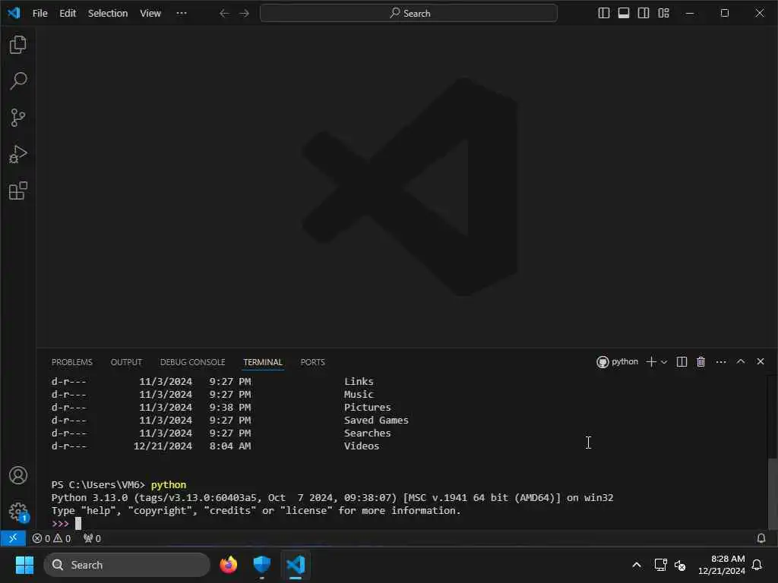Image resolution: width=778 pixels, height=583 pixels.
Task: Open network status tray icon
Action: (x=660, y=565)
